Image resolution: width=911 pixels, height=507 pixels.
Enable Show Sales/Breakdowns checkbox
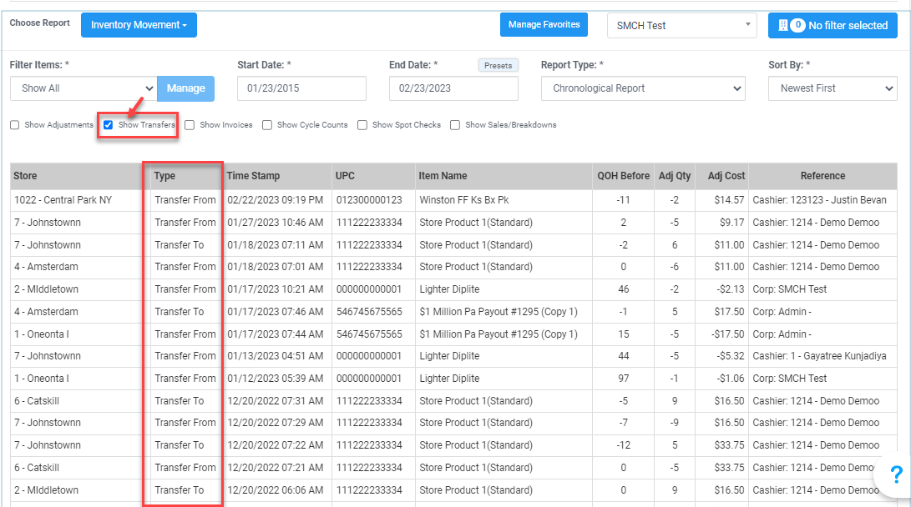(455, 125)
